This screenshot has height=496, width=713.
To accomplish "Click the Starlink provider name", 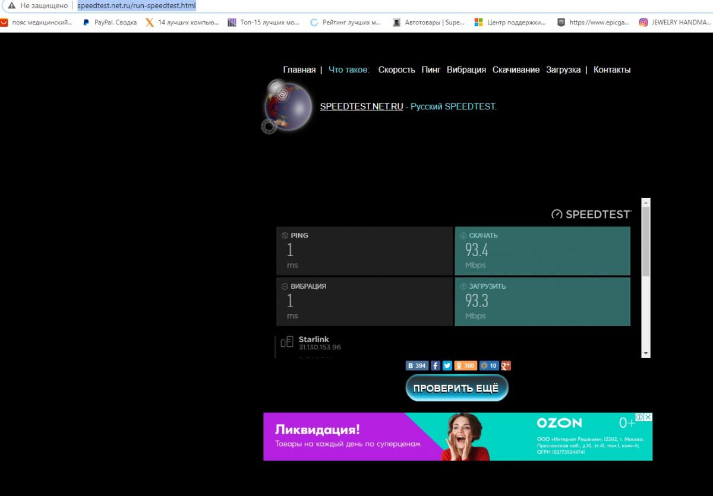I will (x=314, y=339).
